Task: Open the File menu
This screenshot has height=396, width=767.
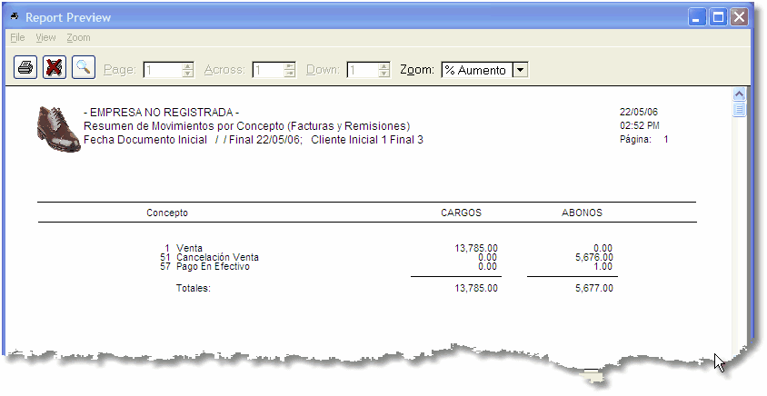Action: click(x=17, y=38)
